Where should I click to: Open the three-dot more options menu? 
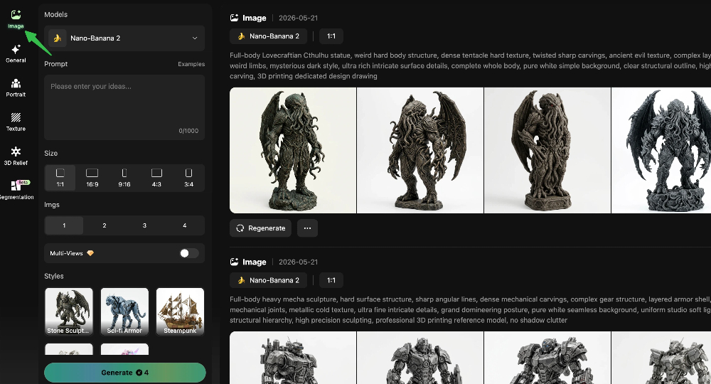[307, 228]
